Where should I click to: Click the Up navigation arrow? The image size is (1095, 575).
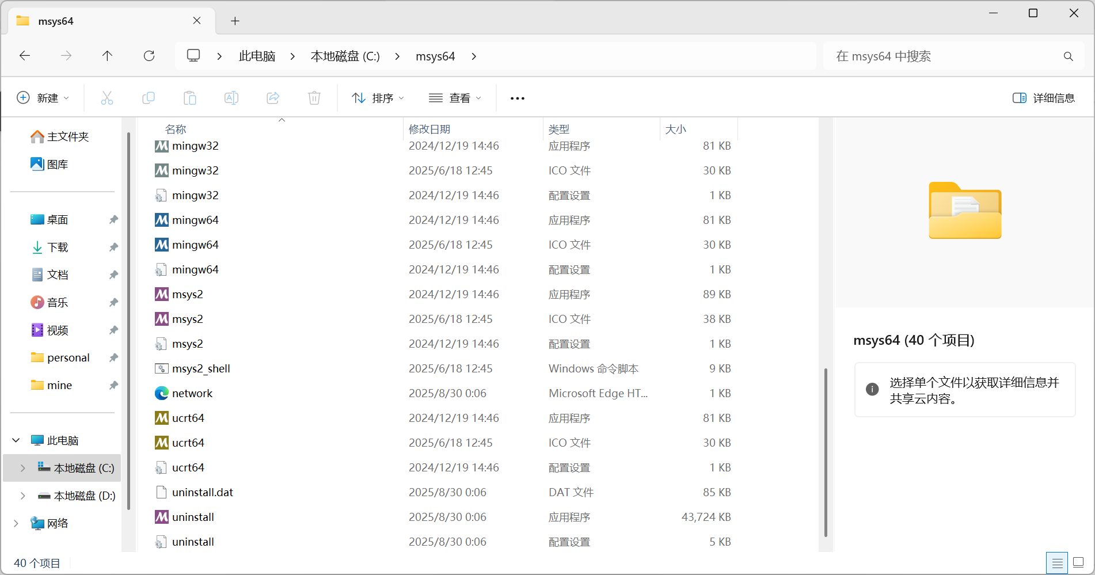click(x=107, y=55)
